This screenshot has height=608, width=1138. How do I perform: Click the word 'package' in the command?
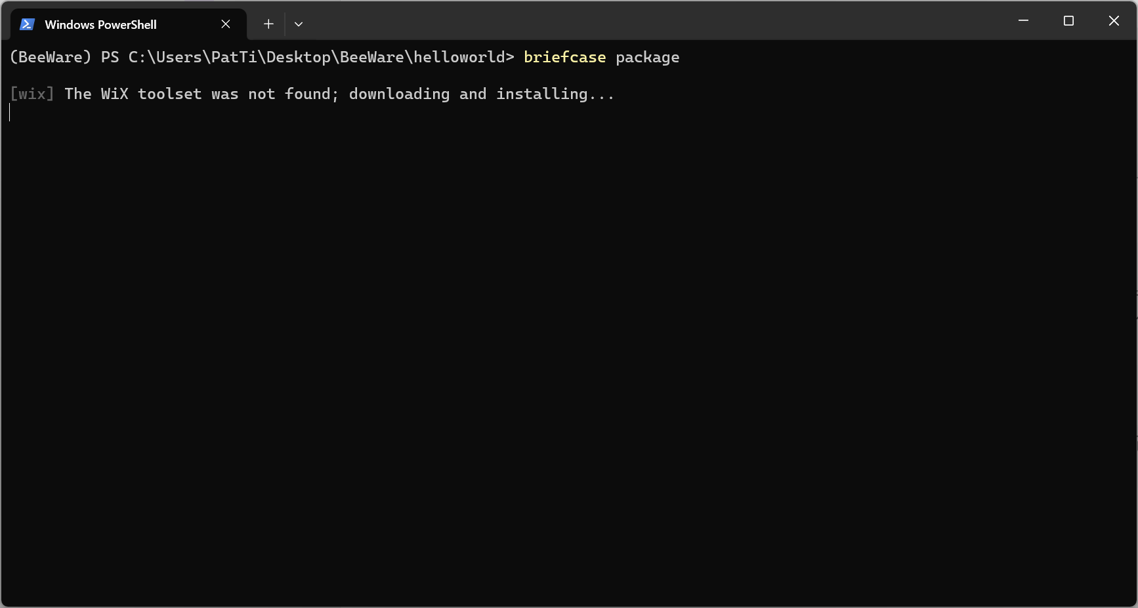647,58
